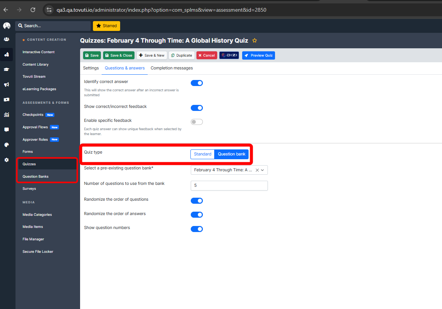Click the users group icon in sidebar

[6, 39]
